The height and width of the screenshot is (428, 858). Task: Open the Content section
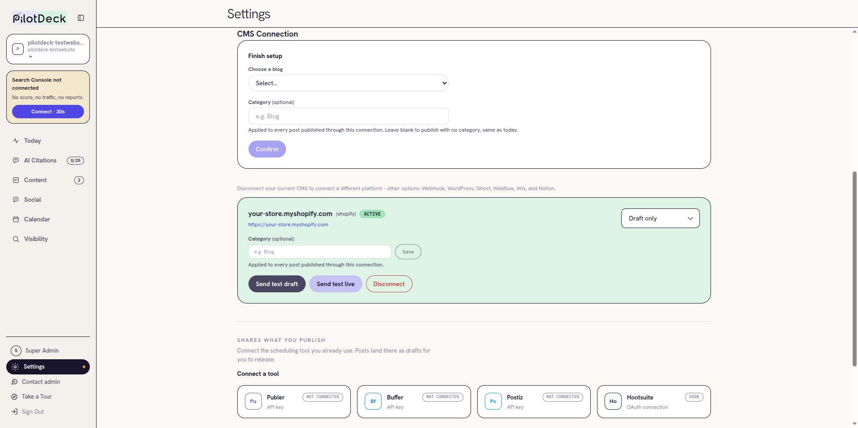pos(48,180)
